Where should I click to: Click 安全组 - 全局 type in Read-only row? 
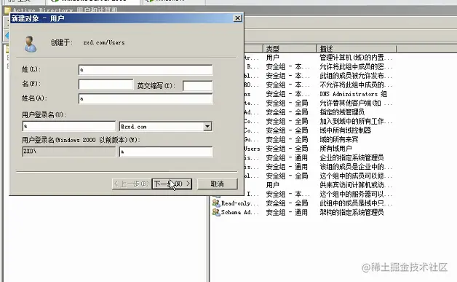[x=287, y=203]
